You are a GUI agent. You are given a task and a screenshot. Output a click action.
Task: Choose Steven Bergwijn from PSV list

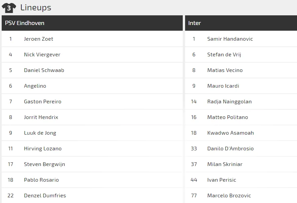pyautogui.click(x=44, y=164)
